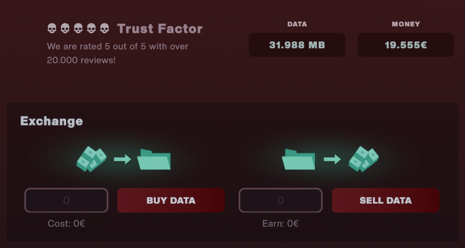465x248 pixels.
Task: Click the money stack icon above SELL DATA
Action: 364,159
